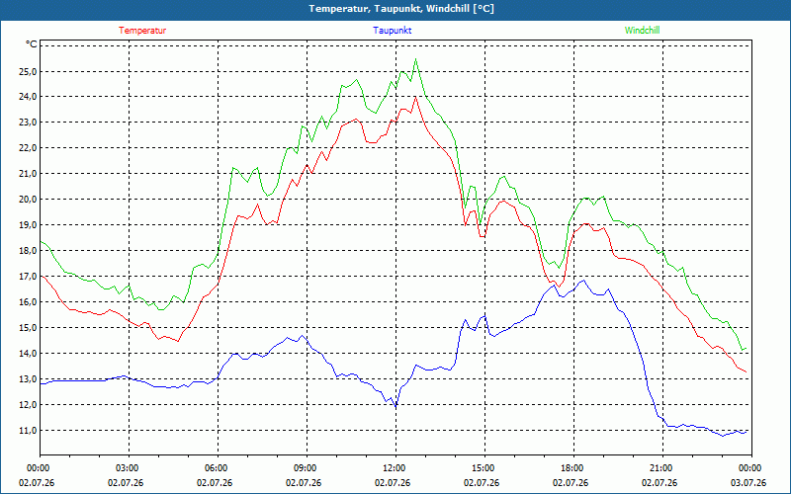Click the 16,0 y-axis label

click(28, 302)
